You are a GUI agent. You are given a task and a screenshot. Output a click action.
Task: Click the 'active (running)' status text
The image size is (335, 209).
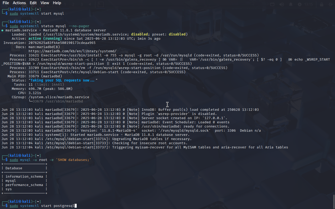click(45, 38)
